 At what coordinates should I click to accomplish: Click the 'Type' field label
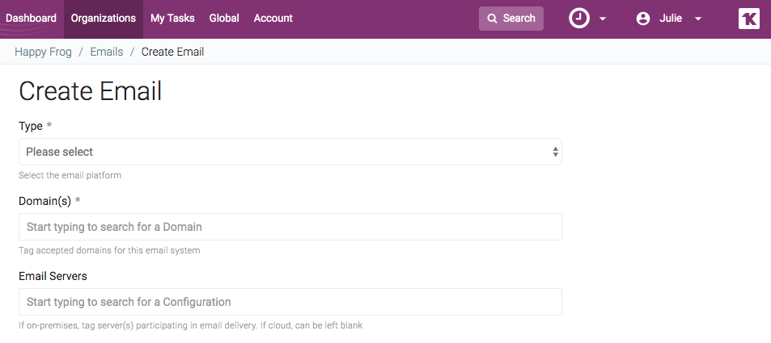click(31, 126)
